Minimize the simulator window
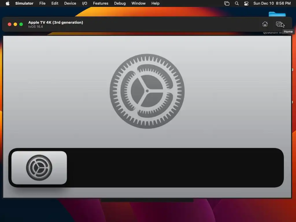The height and width of the screenshot is (222, 296). tap(15, 24)
